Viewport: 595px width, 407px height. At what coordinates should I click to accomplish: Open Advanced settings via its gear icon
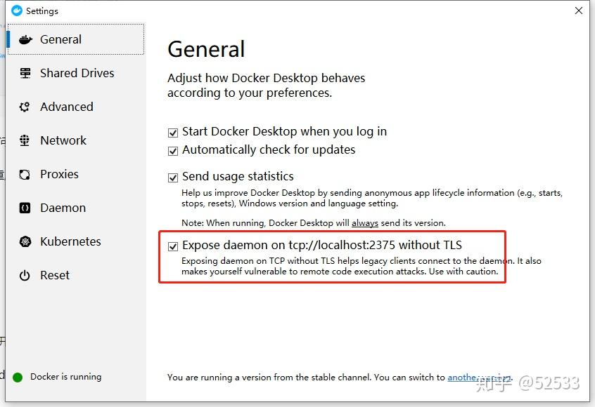point(25,107)
